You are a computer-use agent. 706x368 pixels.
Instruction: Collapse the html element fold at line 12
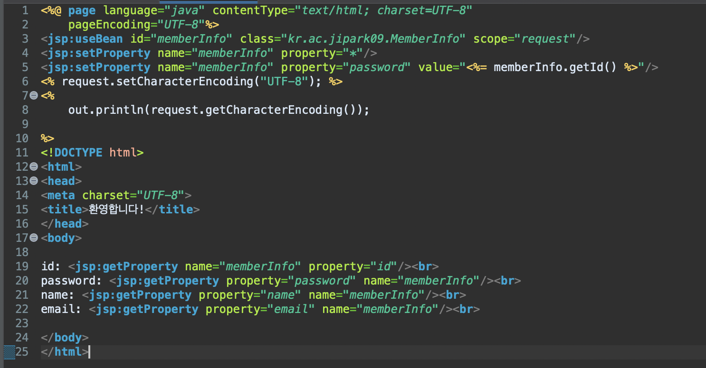point(34,166)
